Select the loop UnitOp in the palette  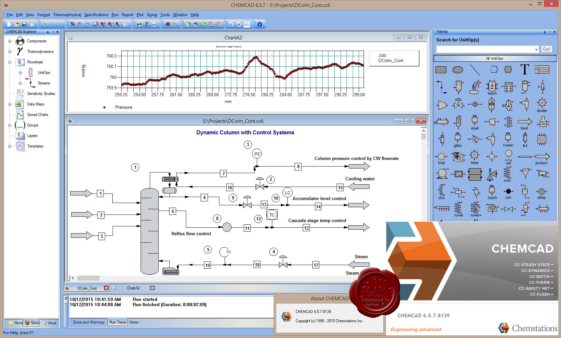[x=441, y=158]
